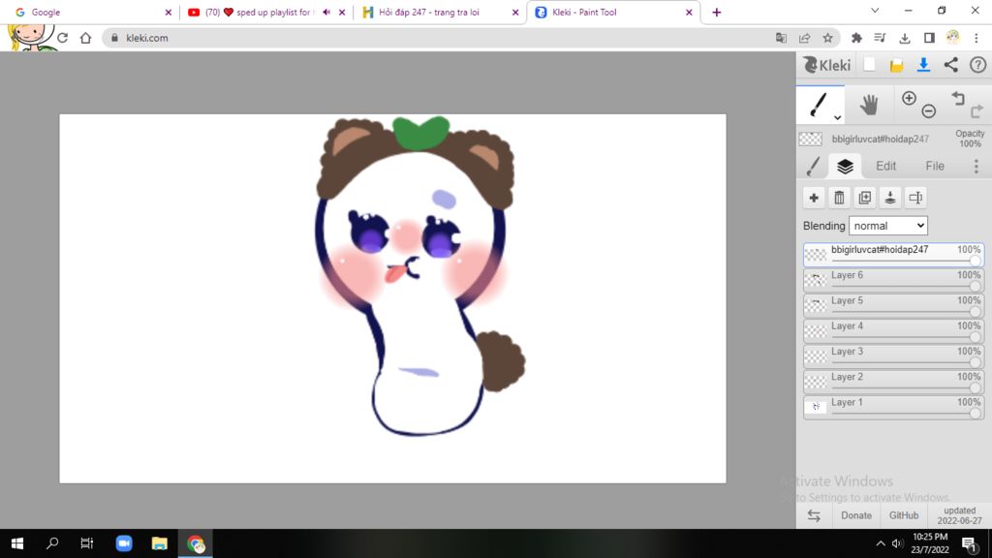
Task: Show hidden system tray icons
Action: (x=880, y=543)
